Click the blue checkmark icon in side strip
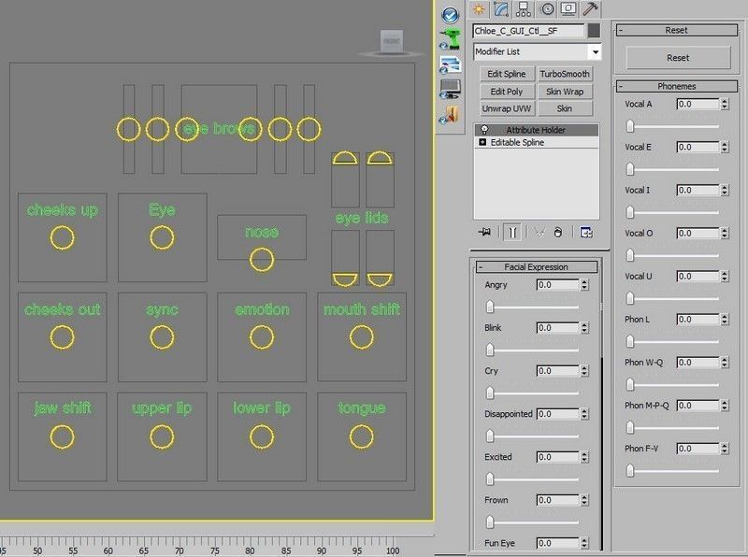The image size is (748, 557). tap(450, 15)
